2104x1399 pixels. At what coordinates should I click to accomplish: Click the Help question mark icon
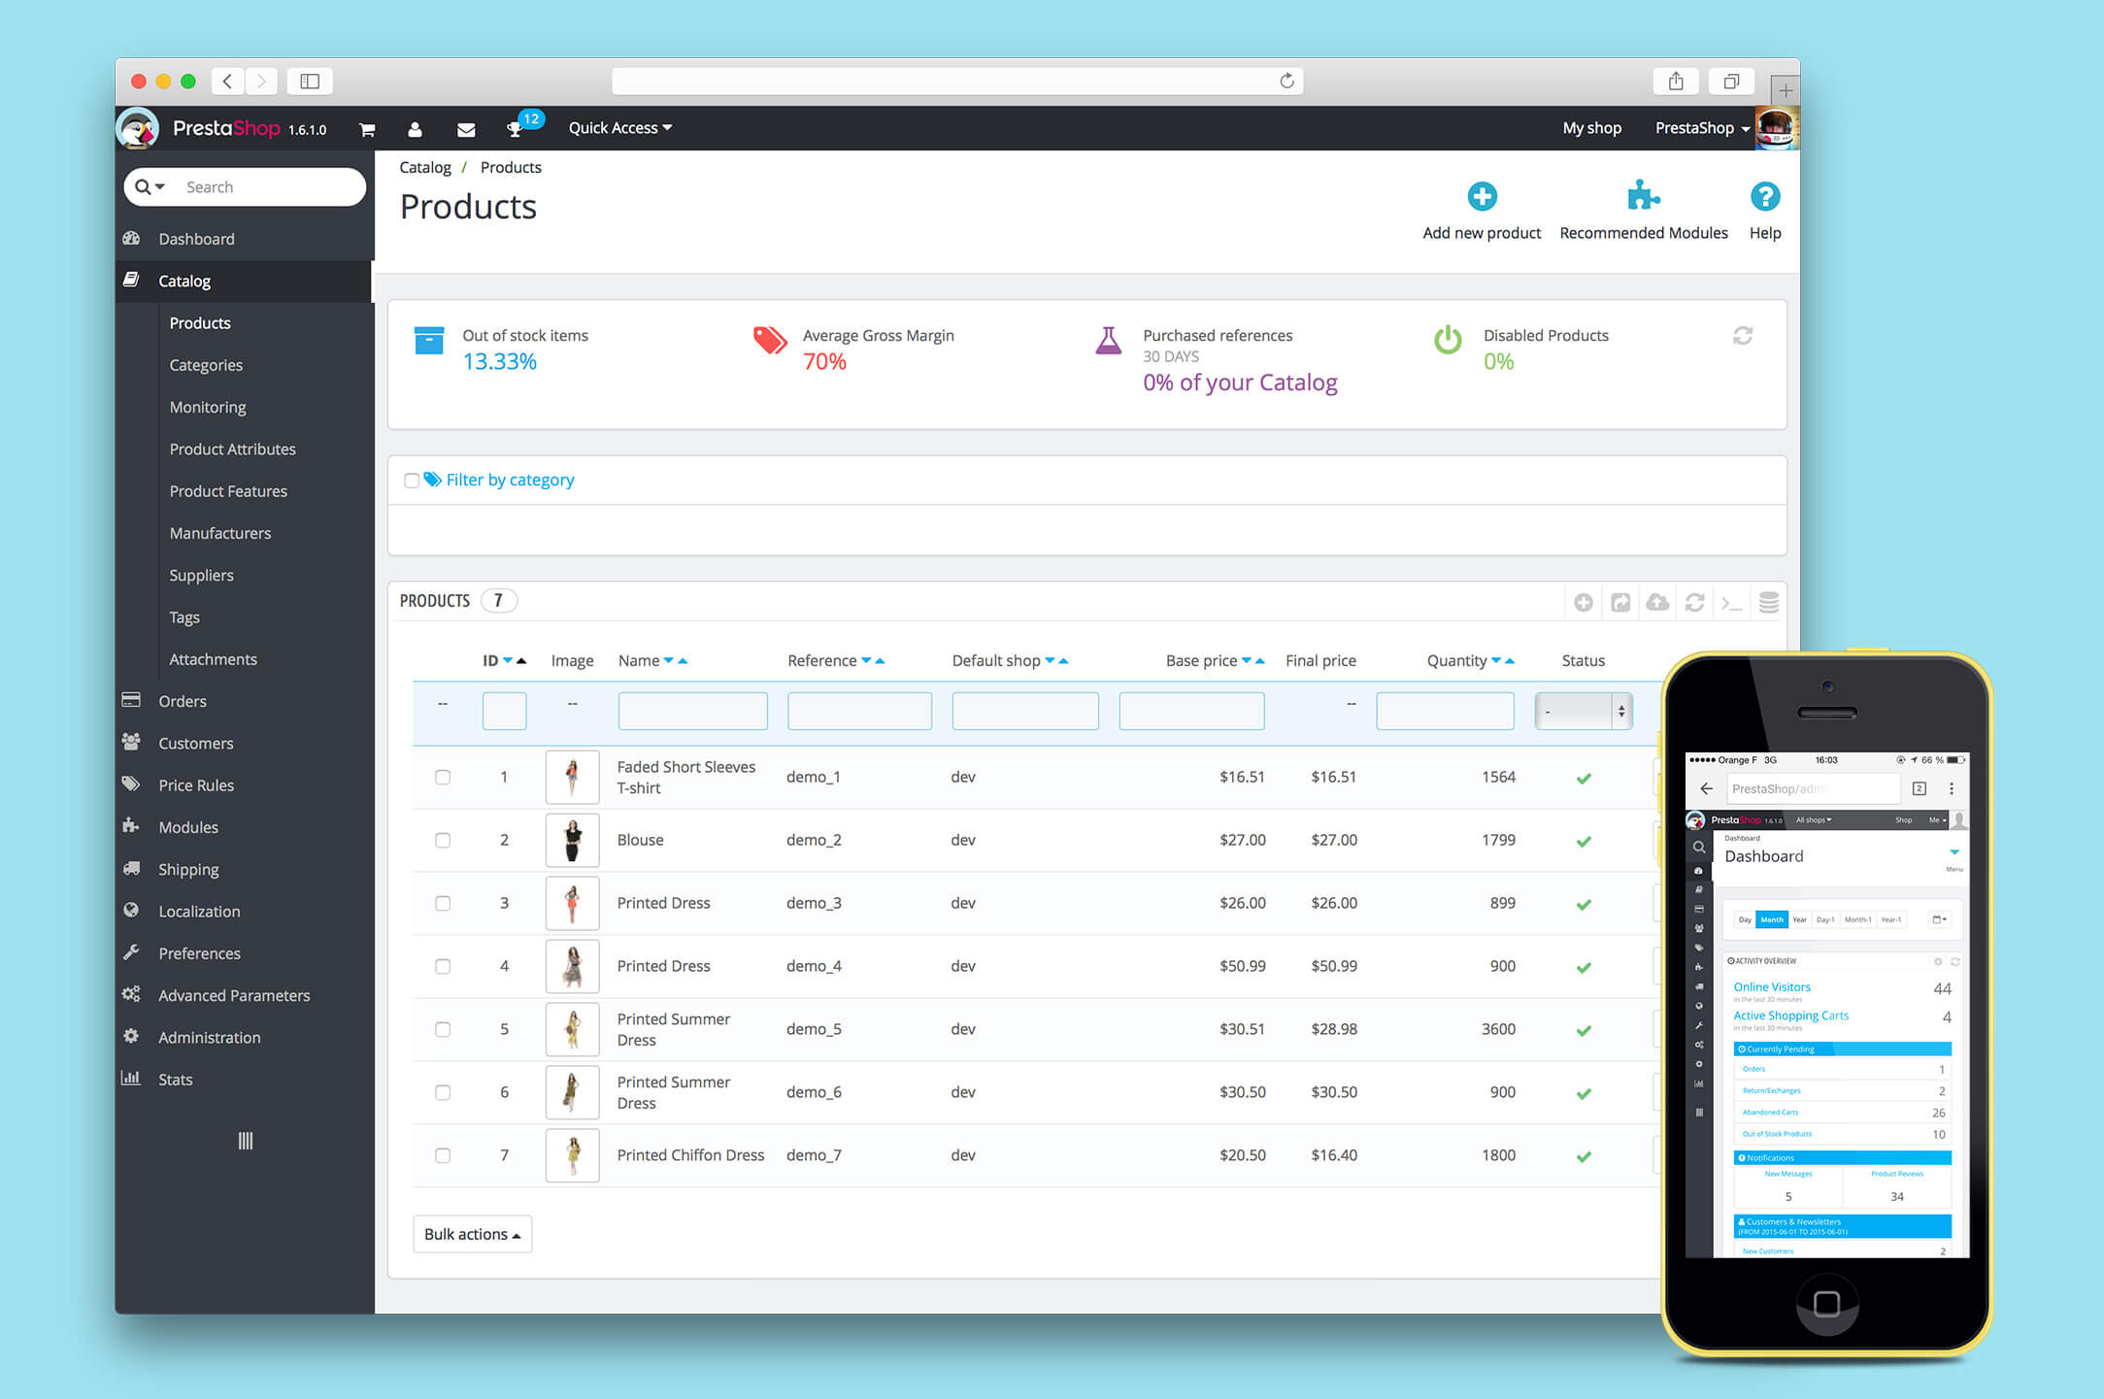click(x=1764, y=197)
